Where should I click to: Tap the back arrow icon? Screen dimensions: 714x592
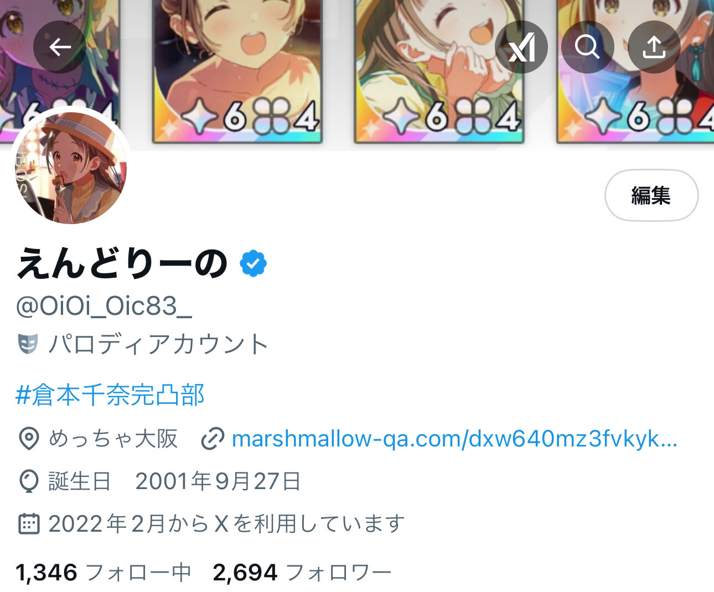pos(60,47)
